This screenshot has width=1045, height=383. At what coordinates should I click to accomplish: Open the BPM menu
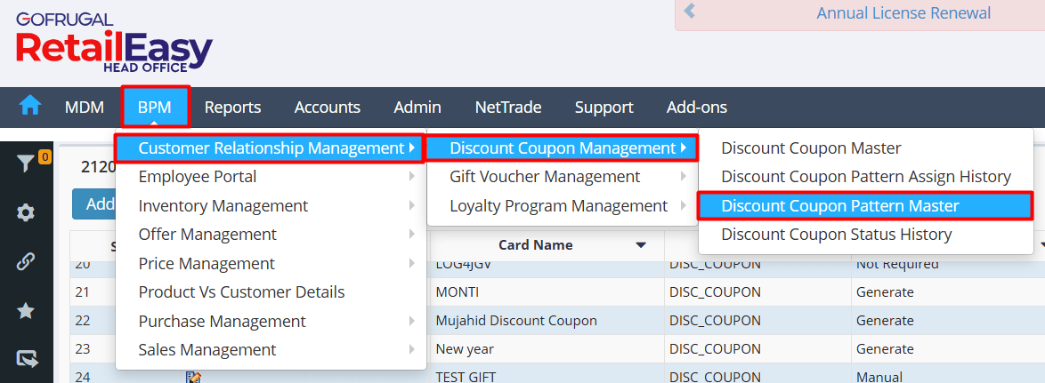coord(155,107)
